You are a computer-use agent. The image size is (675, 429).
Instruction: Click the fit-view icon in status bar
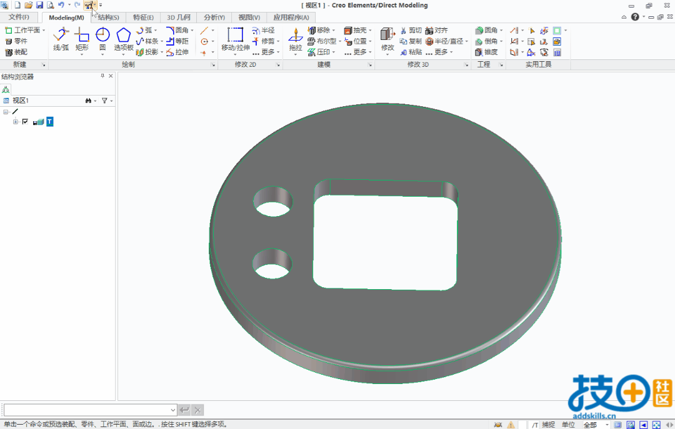(x=656, y=425)
